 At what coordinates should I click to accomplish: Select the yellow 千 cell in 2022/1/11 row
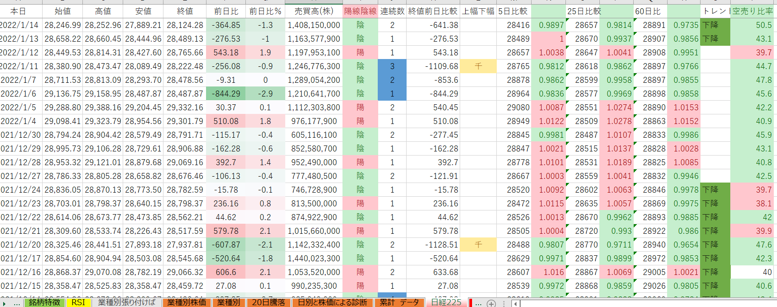478,66
